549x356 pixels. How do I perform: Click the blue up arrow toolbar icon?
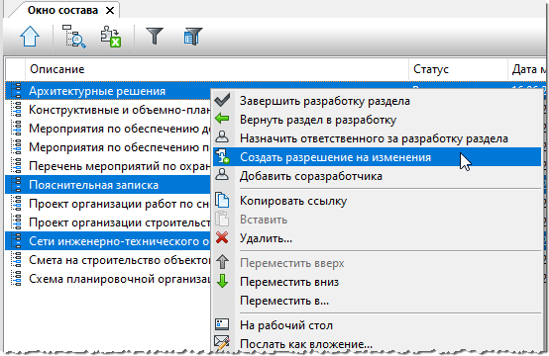pyautogui.click(x=30, y=37)
